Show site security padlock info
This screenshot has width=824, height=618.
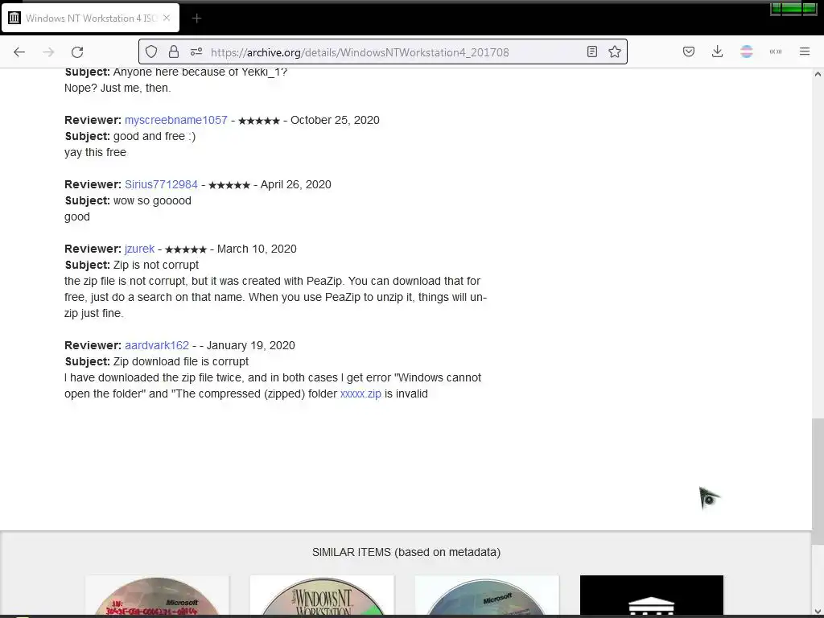click(174, 51)
